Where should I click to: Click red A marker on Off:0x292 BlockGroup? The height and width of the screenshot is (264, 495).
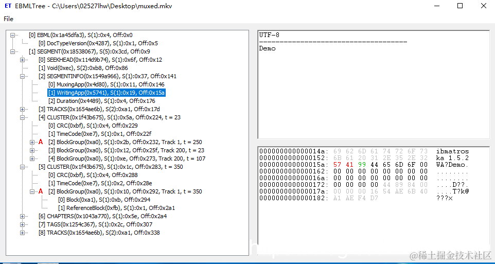pos(41,191)
